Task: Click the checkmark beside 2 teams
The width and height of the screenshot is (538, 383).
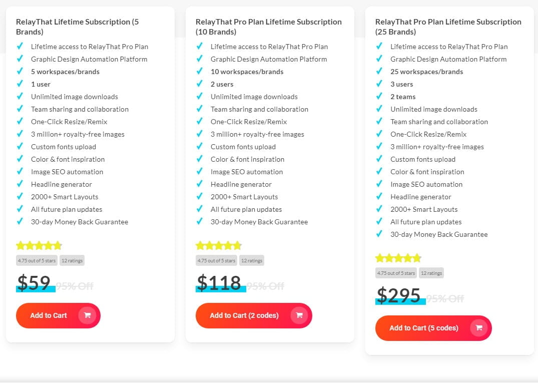Action: [x=379, y=97]
